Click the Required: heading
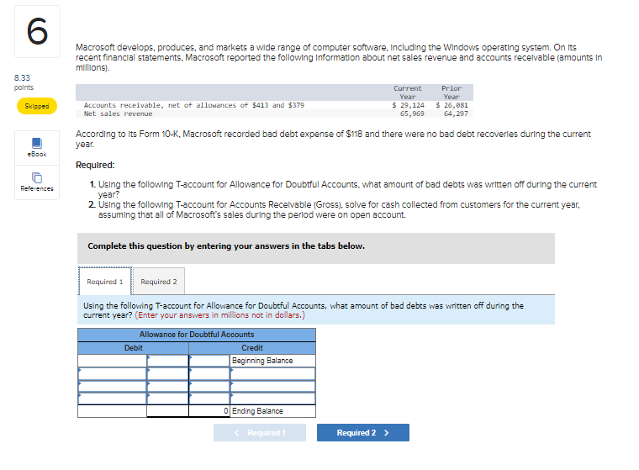The width and height of the screenshot is (639, 470). tap(95, 165)
